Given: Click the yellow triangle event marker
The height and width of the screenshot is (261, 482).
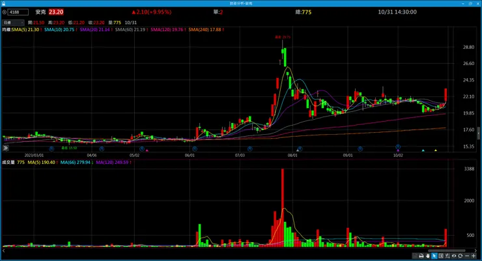Looking at the screenshot, I should coord(436,150).
